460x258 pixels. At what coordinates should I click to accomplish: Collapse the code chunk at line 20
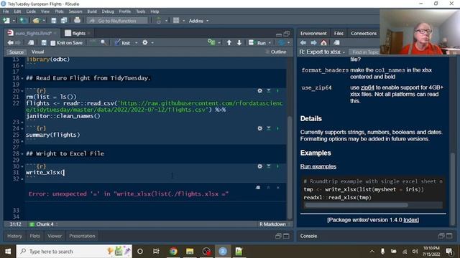coord(22,91)
